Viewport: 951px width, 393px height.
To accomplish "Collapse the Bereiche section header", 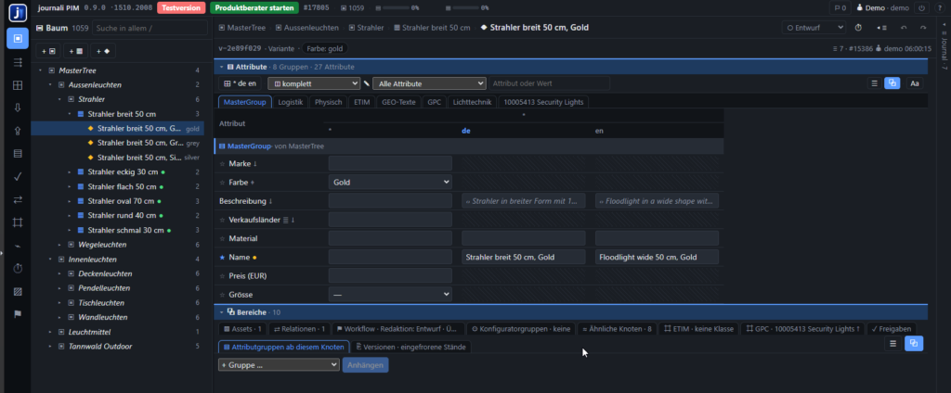I will coord(222,312).
